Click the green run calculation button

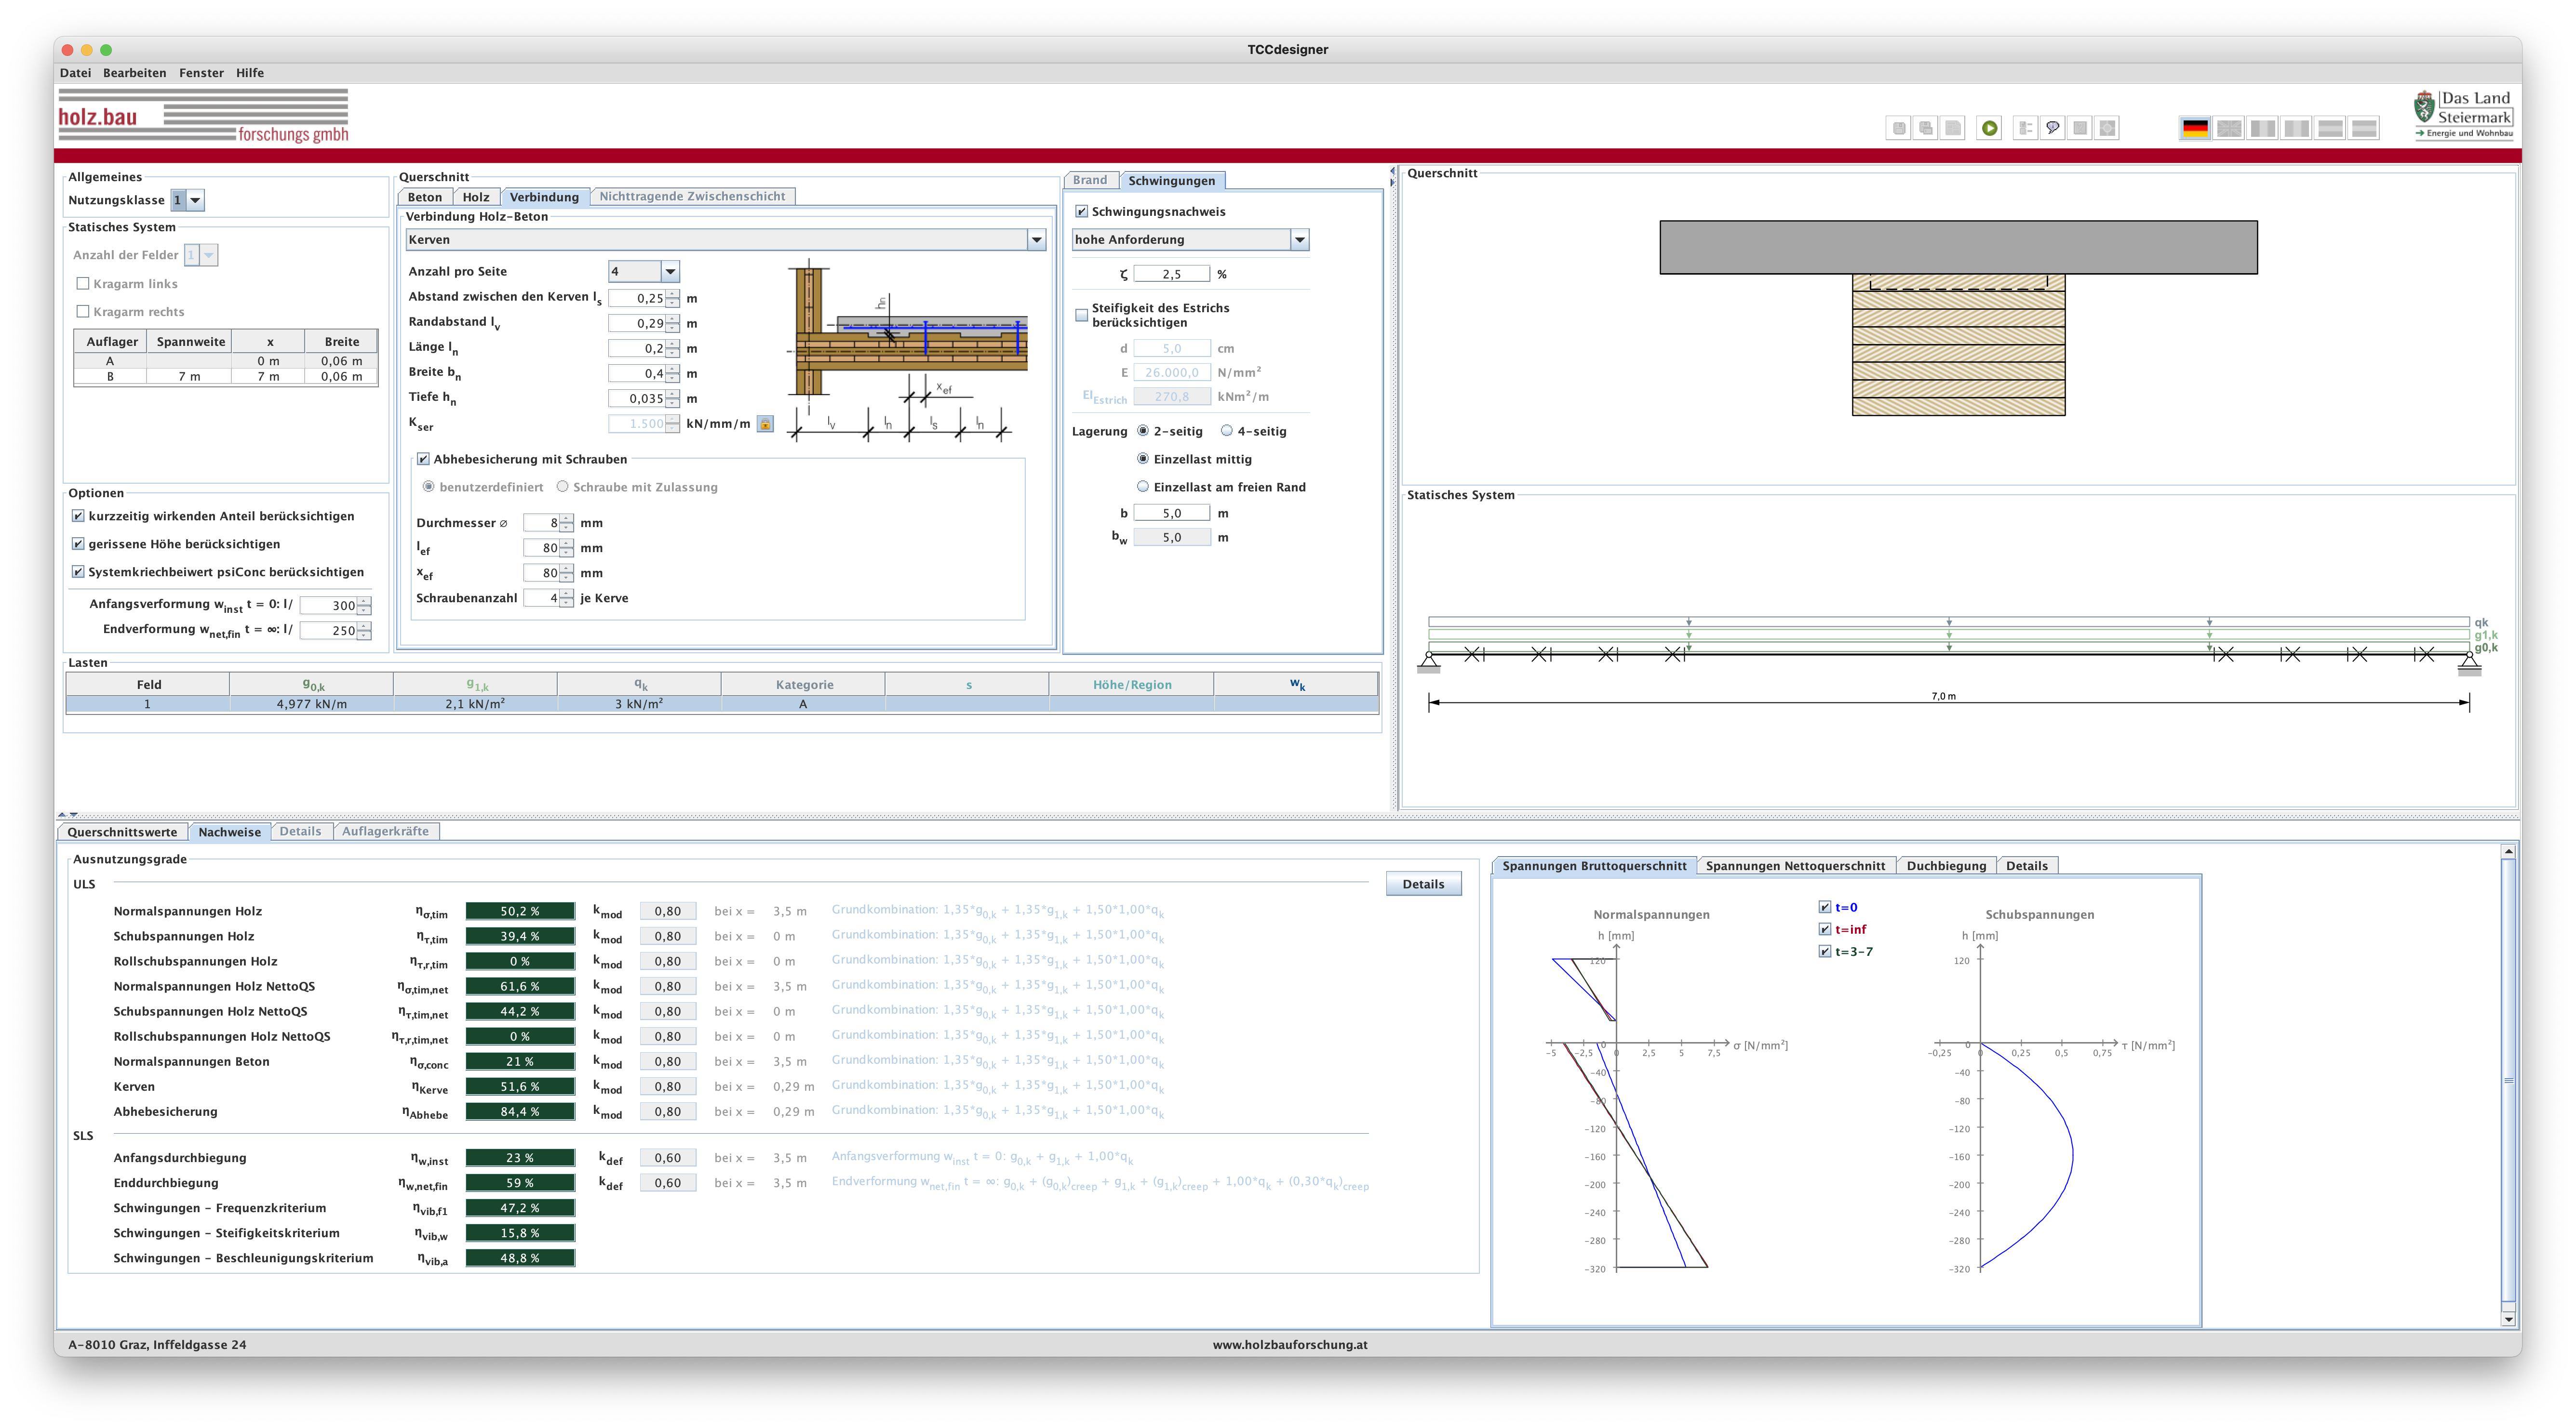coord(1989,128)
